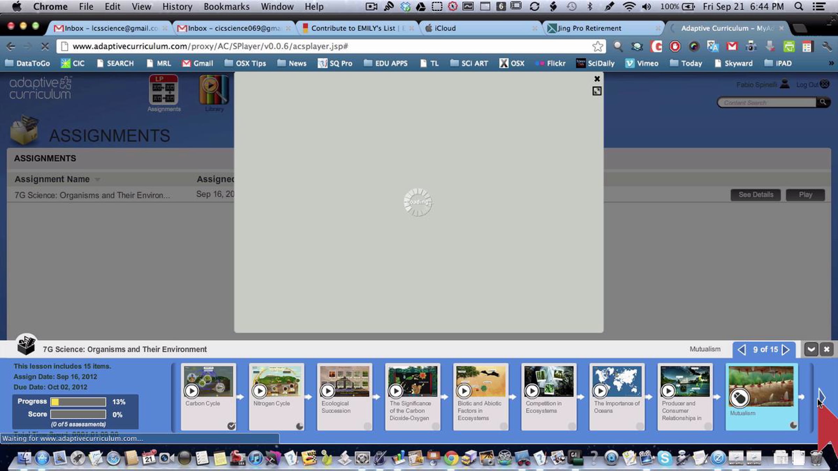The image size is (838, 471).
Task: Switch to the iCloud tab
Action: point(445,28)
